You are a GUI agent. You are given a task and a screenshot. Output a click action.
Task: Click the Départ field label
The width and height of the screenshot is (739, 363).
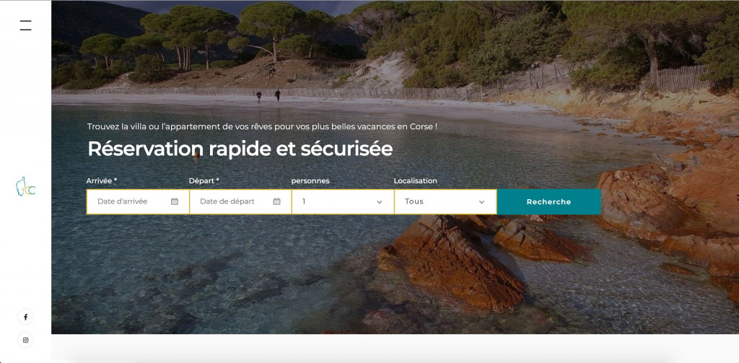204,180
